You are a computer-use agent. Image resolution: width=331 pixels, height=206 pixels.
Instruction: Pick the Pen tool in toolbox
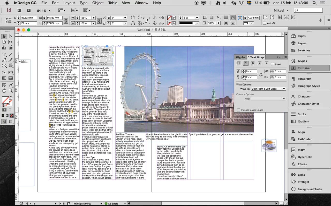pos(4,60)
